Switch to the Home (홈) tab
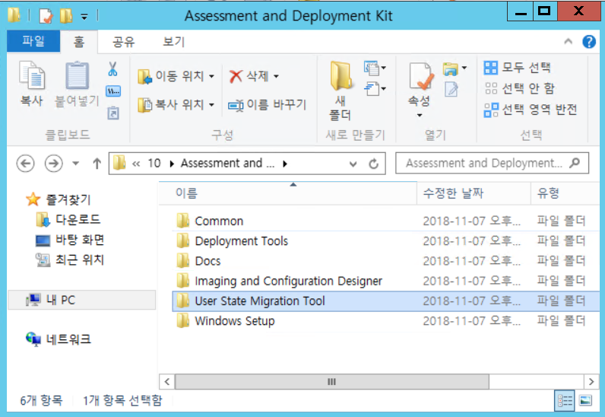The width and height of the screenshot is (605, 417). click(x=79, y=41)
